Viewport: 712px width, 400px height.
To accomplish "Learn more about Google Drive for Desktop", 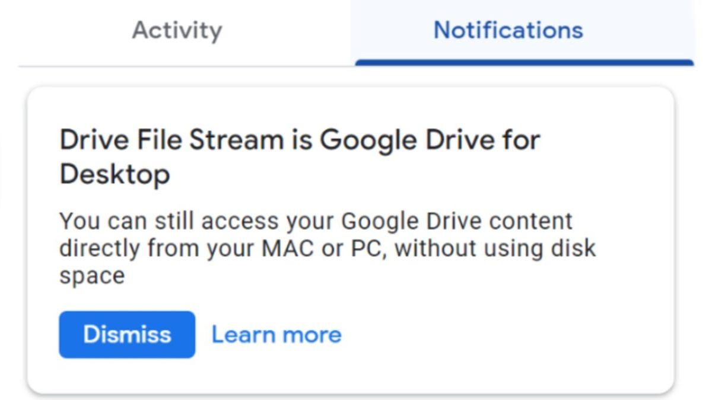I will [276, 334].
